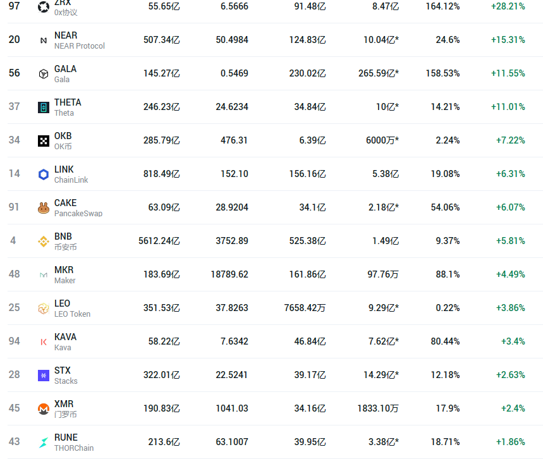Click the PancakeSwap bunny icon

pyautogui.click(x=44, y=208)
